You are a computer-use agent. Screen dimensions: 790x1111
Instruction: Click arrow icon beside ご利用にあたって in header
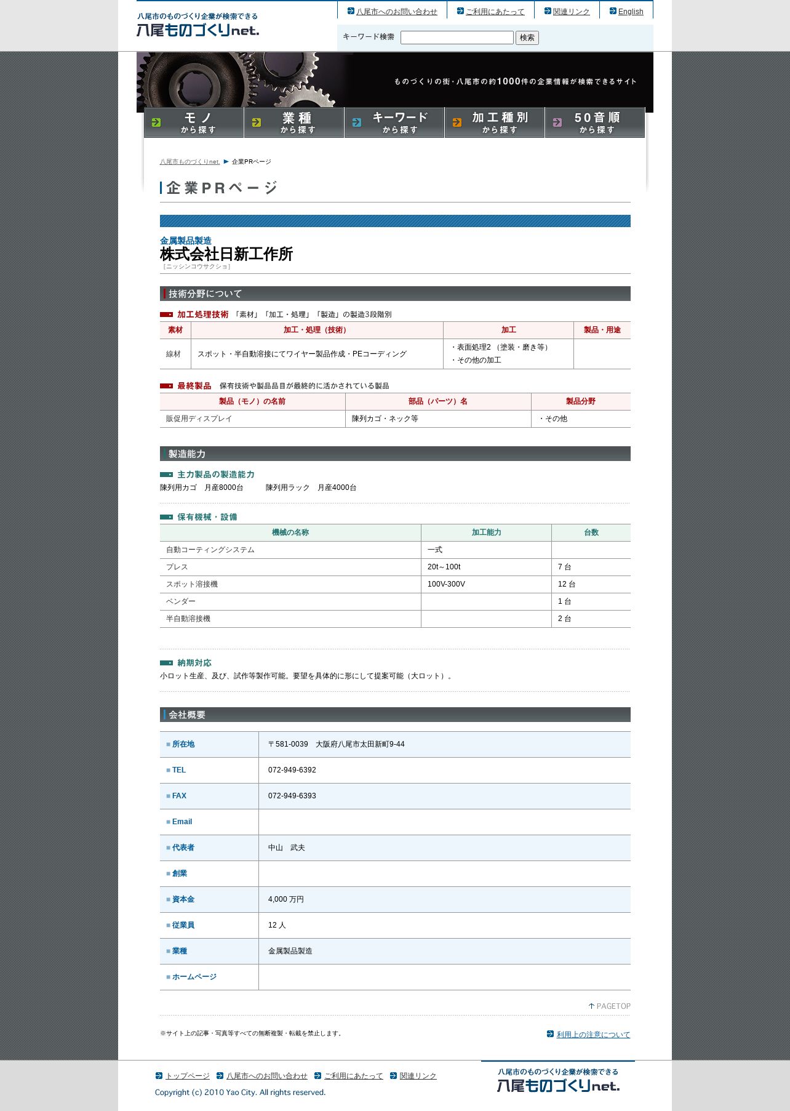click(x=460, y=11)
